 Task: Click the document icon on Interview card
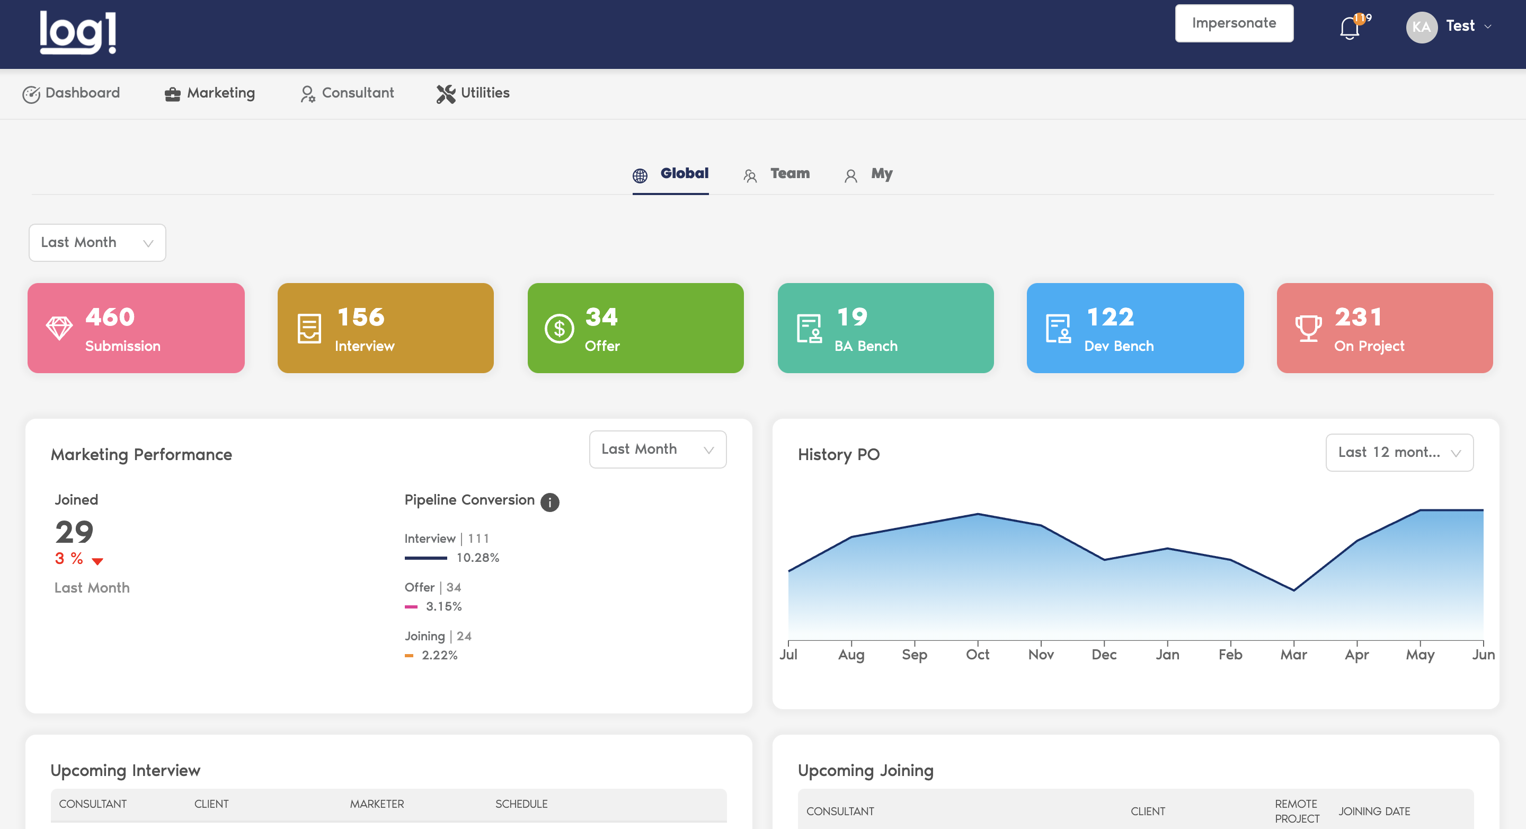(x=308, y=328)
